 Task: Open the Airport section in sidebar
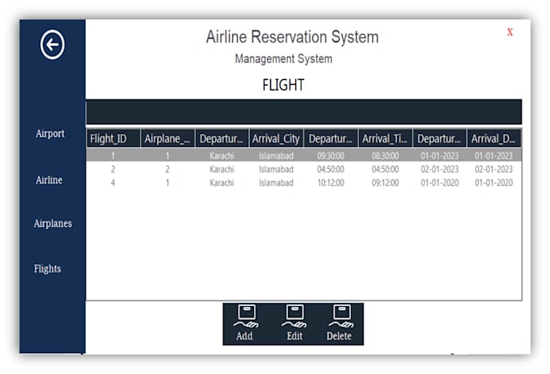pyautogui.click(x=50, y=134)
